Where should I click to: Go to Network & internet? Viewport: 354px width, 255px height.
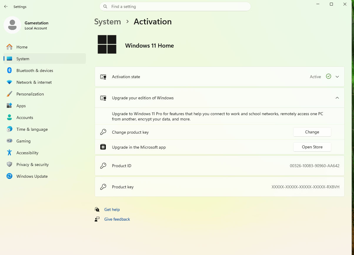[x=45, y=82]
